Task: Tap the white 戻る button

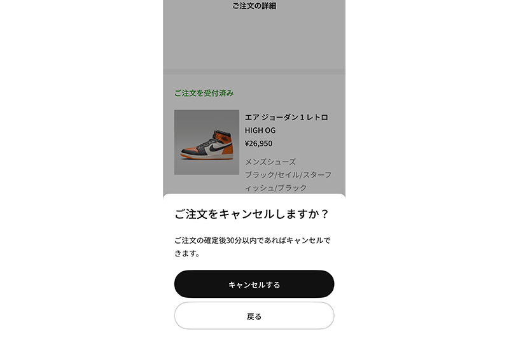Action: pyautogui.click(x=254, y=316)
